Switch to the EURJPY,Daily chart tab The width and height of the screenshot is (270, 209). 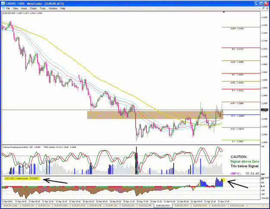(11, 206)
